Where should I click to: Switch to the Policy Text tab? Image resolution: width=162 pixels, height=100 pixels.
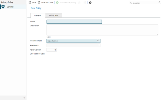coord(53,15)
